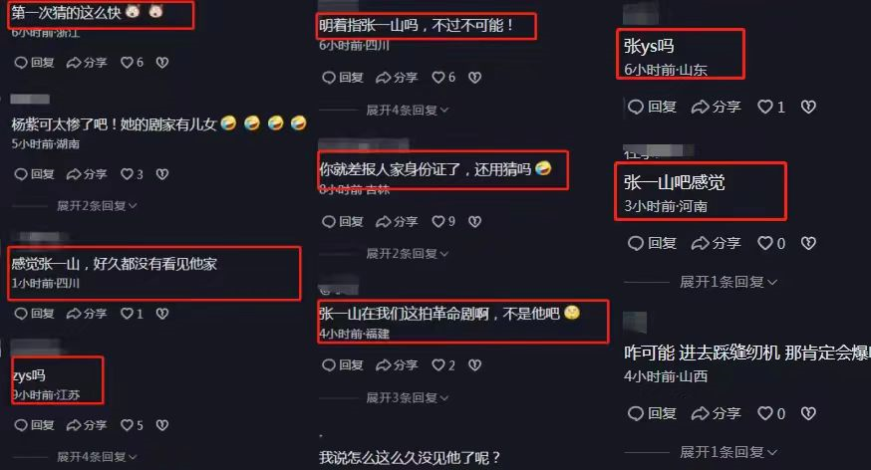
Task: Expand 4 replies under '明着指张一山吗' comment
Action: click(x=408, y=110)
